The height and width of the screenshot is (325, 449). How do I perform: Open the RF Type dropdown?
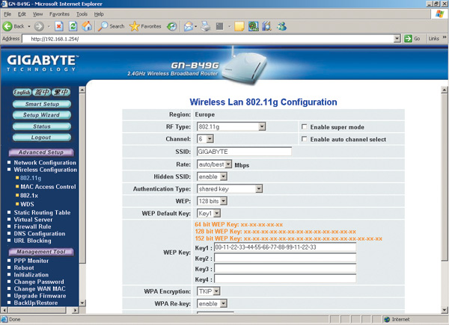[231, 126]
